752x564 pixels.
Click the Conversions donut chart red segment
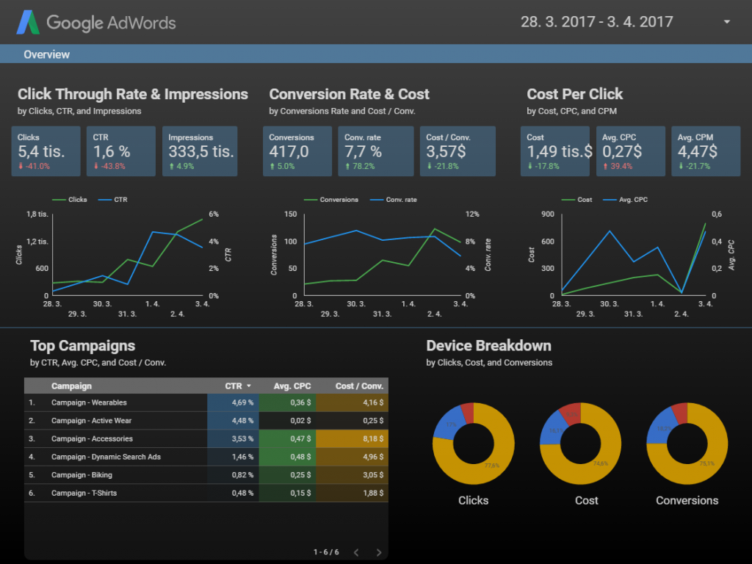(680, 412)
